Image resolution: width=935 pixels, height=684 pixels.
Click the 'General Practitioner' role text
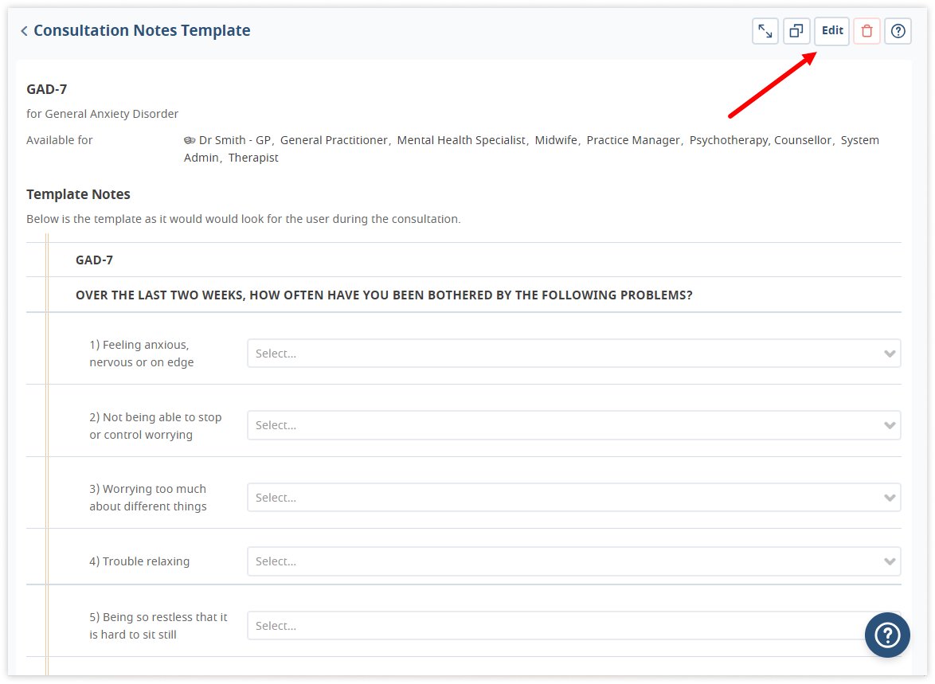(334, 140)
